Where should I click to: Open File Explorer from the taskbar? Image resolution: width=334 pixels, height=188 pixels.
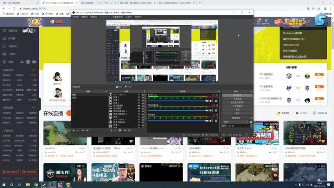(28, 185)
